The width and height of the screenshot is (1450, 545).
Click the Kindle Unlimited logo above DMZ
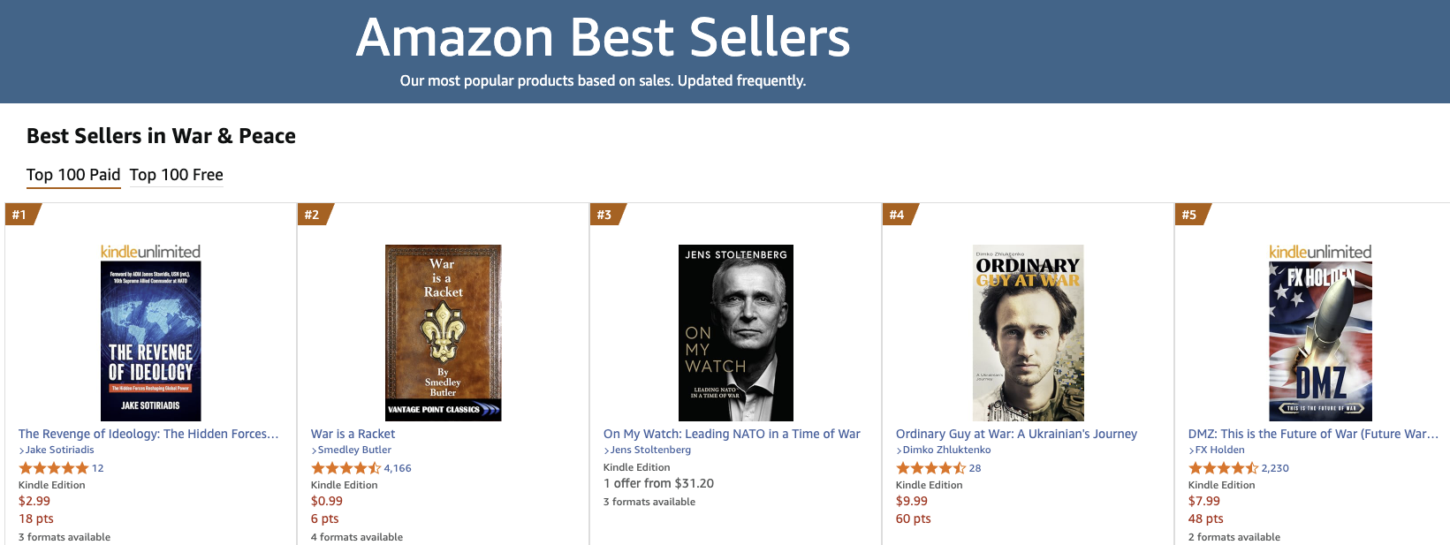pyautogui.click(x=1320, y=252)
